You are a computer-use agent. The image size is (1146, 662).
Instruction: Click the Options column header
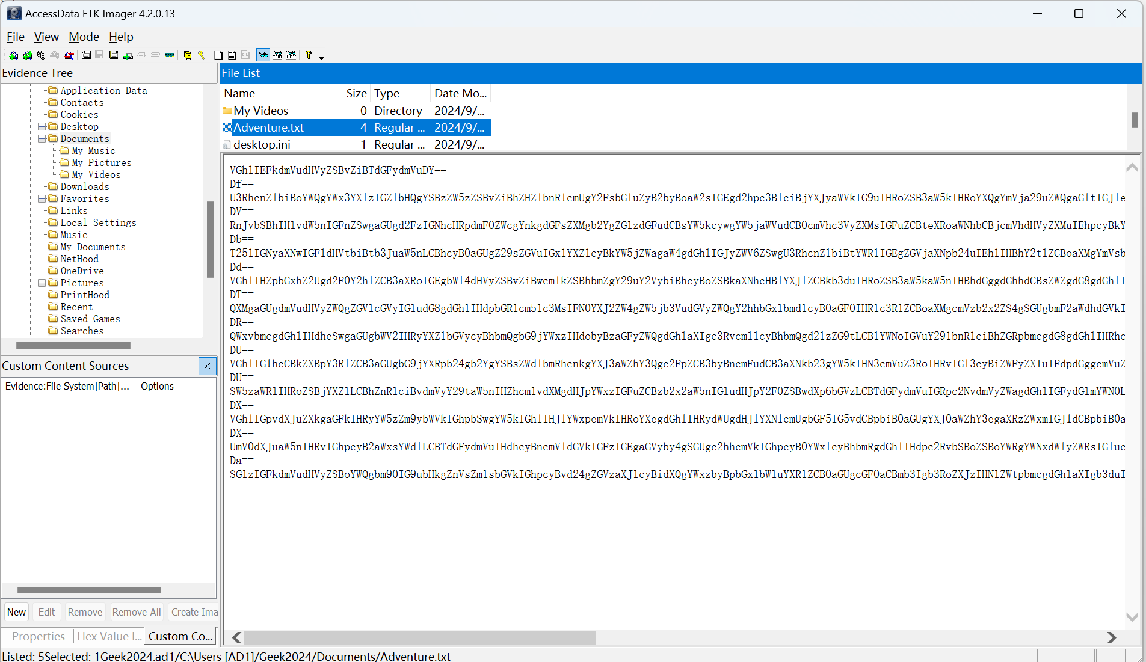tap(176, 386)
